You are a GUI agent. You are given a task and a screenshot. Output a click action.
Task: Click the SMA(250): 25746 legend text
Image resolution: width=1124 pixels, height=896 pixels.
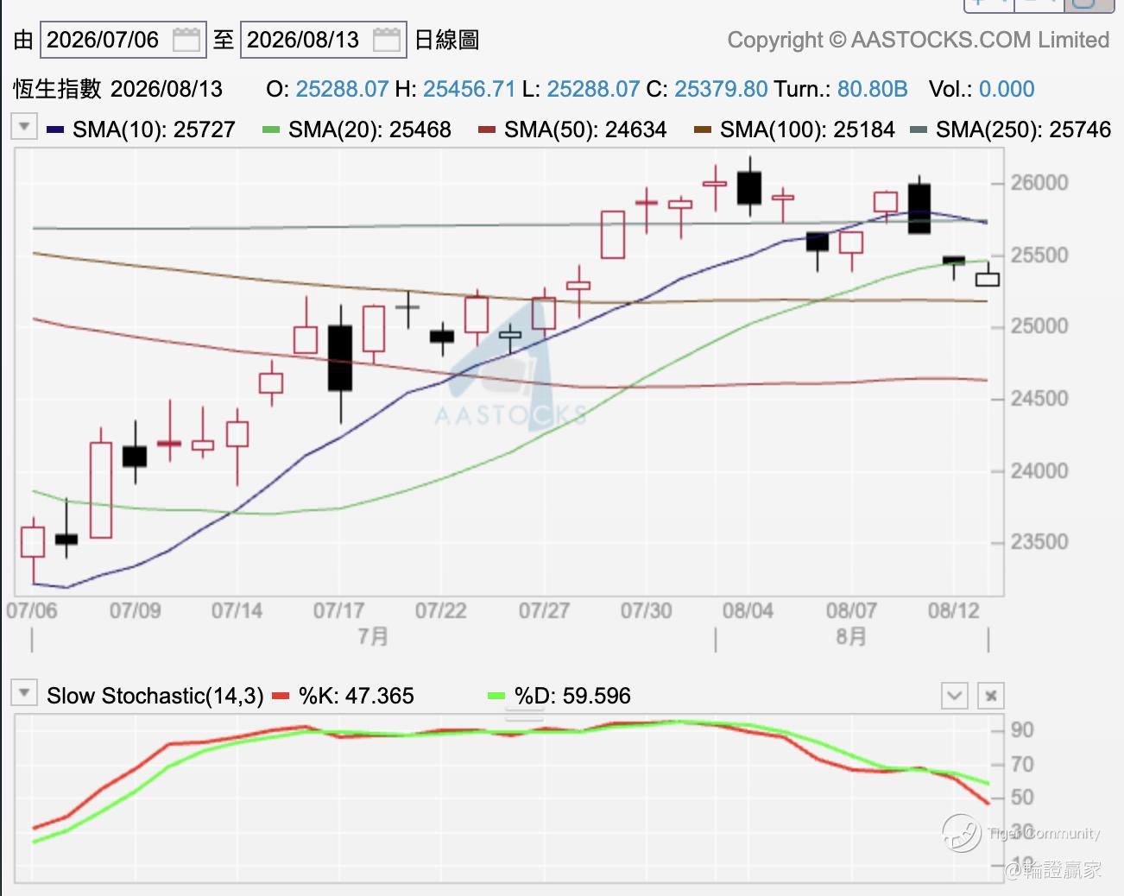point(1023,129)
